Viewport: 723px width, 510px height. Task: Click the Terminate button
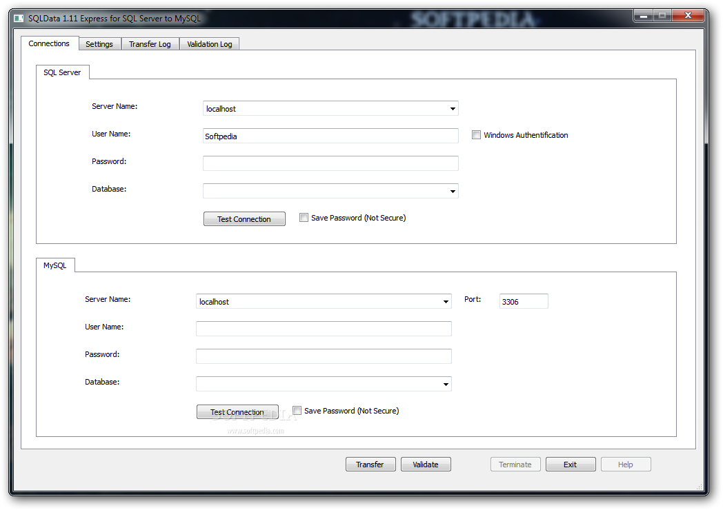click(515, 465)
